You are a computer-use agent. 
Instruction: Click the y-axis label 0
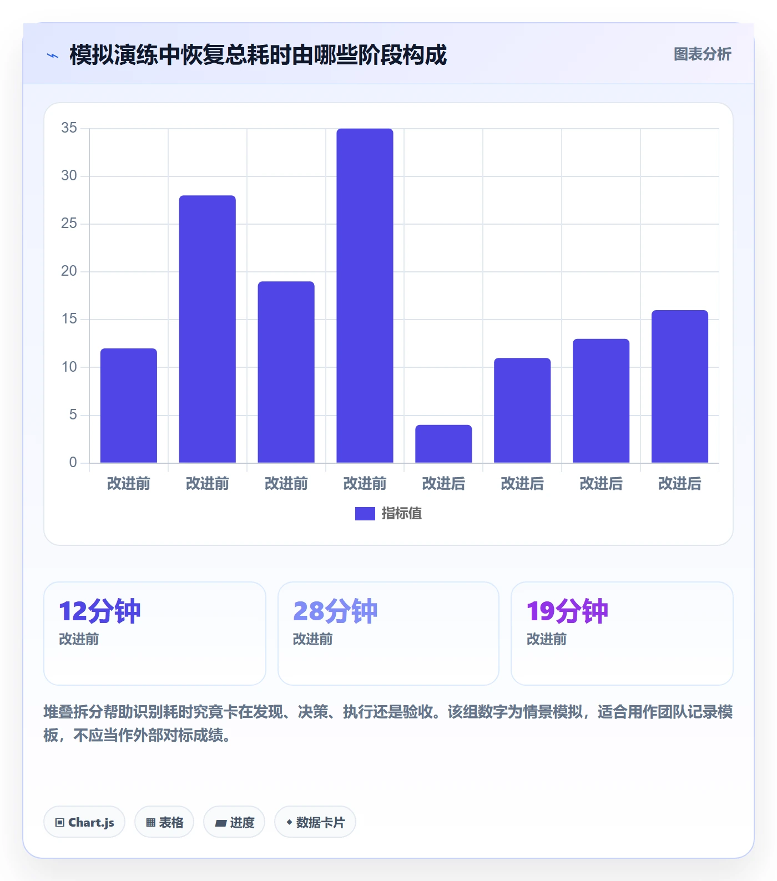pos(73,463)
